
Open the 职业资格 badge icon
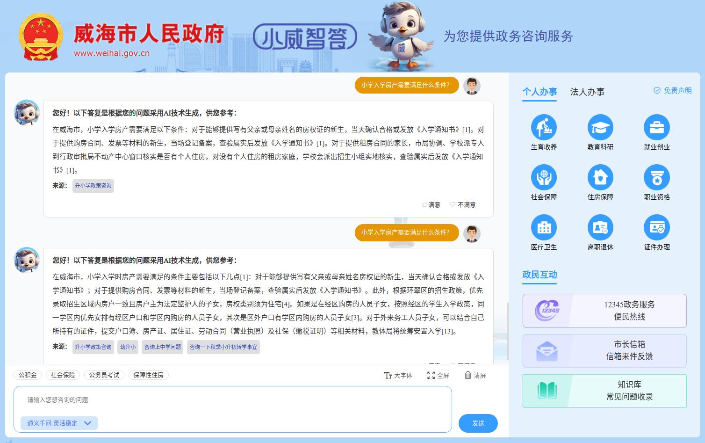click(x=656, y=178)
